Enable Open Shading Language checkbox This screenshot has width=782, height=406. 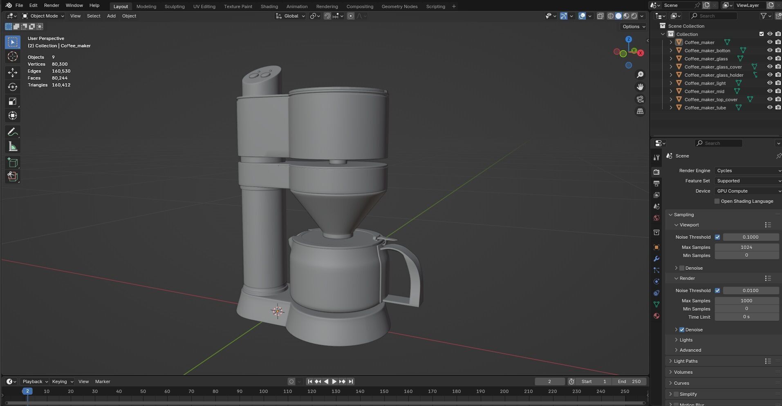click(x=717, y=201)
